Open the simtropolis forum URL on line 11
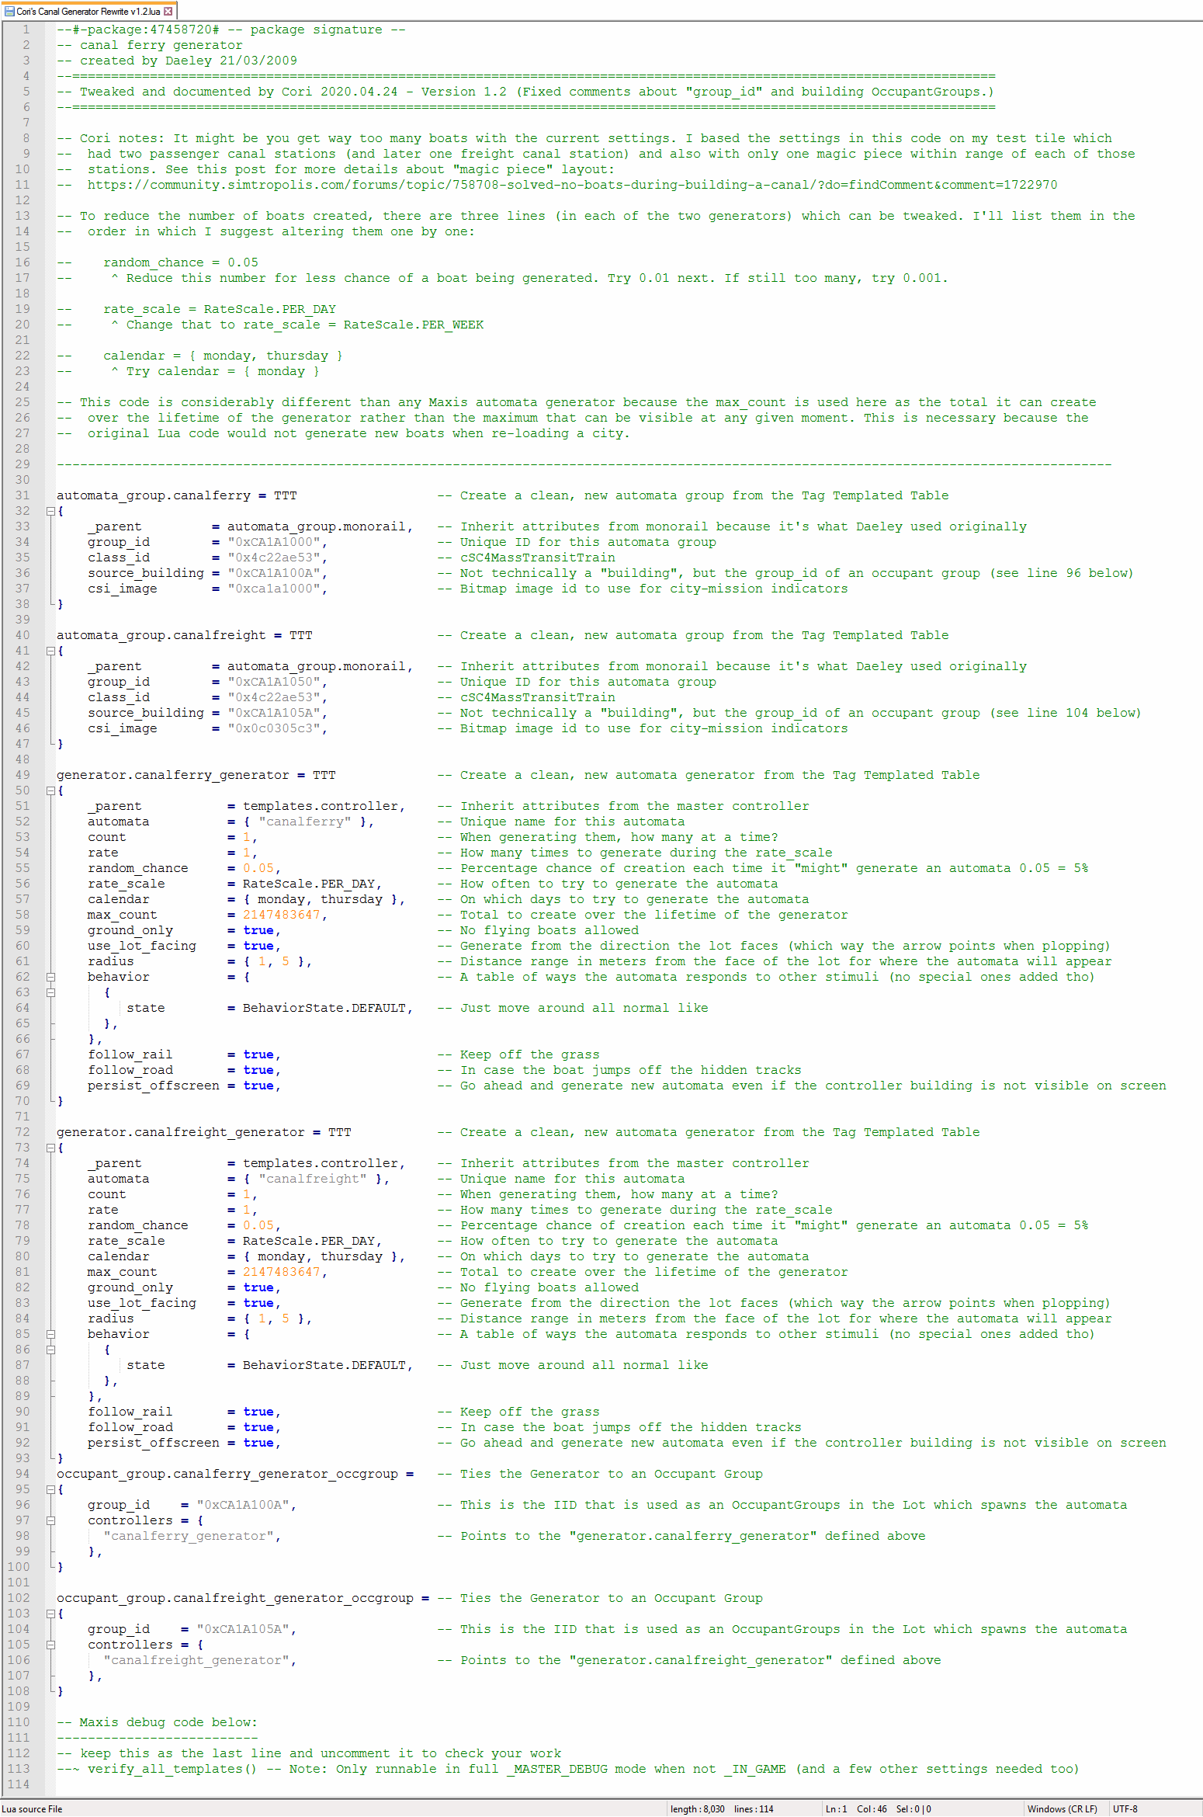Image resolution: width=1203 pixels, height=1817 pixels. coord(572,185)
